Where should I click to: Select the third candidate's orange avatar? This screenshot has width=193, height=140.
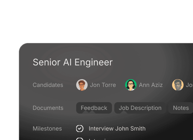[178, 85]
